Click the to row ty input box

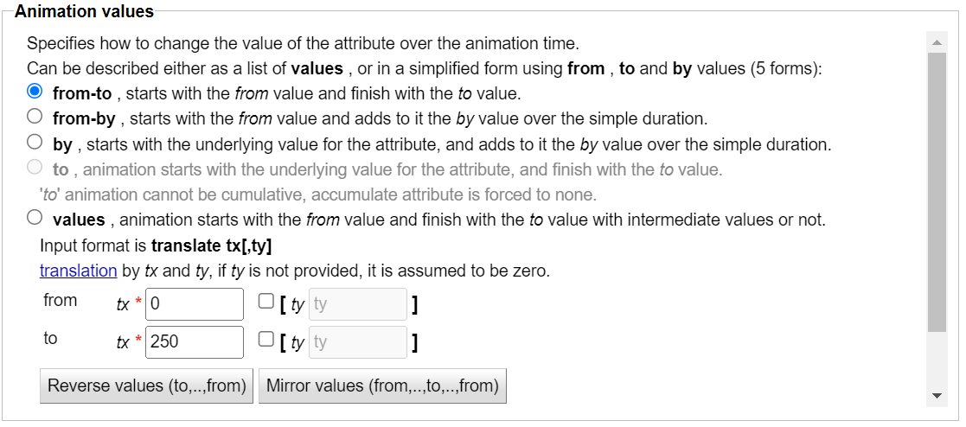(x=358, y=341)
